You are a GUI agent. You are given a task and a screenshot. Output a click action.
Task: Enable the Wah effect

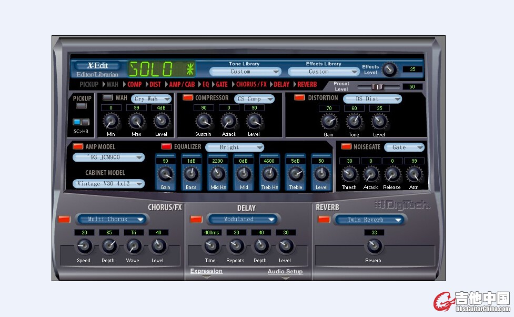click(x=107, y=97)
